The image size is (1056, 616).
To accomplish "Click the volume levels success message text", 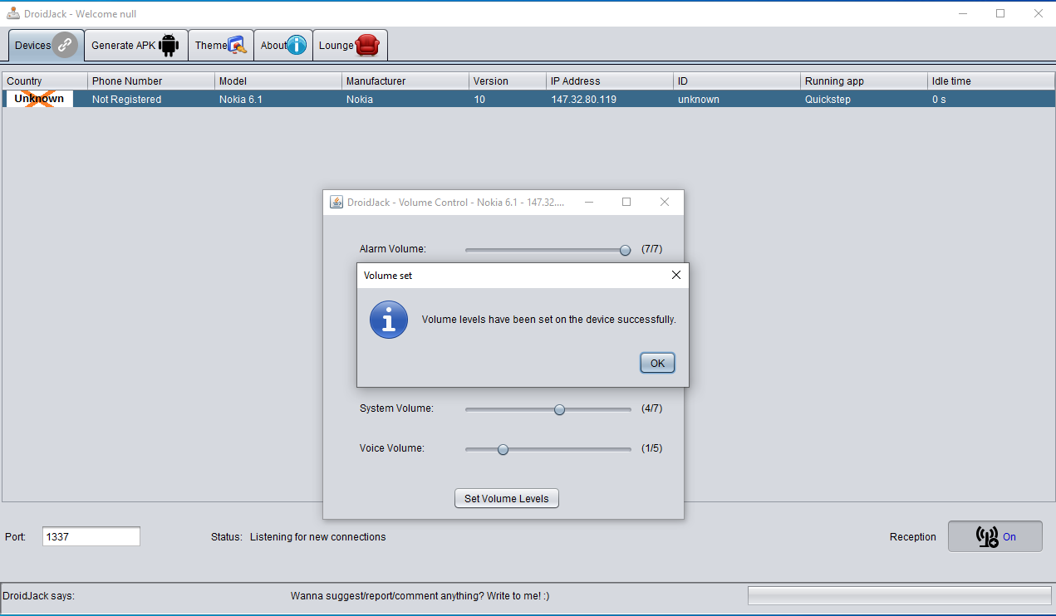I will (549, 320).
